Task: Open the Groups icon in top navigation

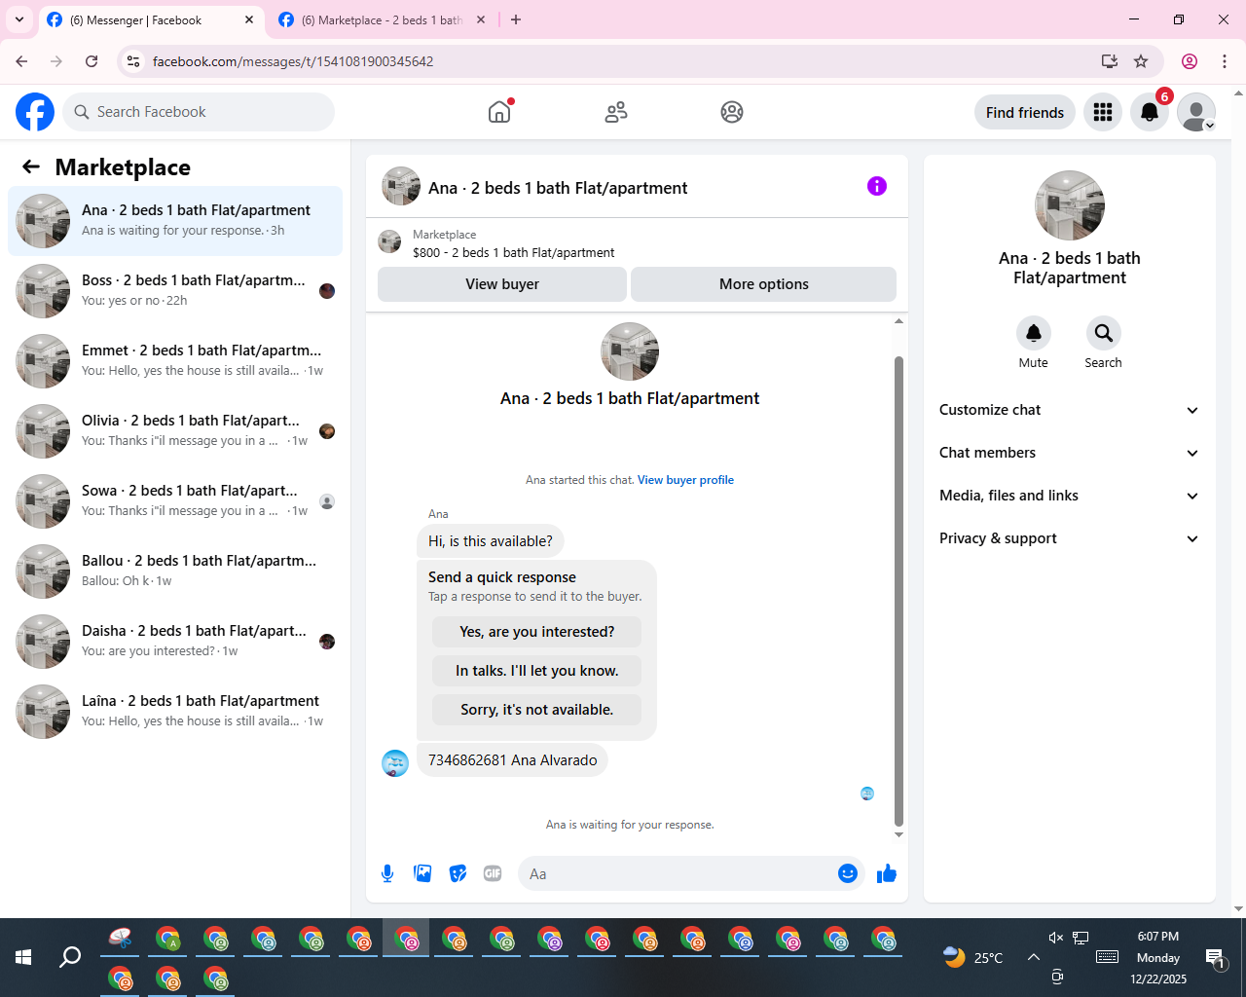Action: (x=732, y=112)
